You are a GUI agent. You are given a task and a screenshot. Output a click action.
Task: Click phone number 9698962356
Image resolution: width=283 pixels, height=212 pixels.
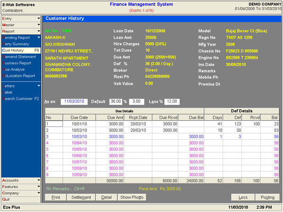pyautogui.click(x=56, y=76)
